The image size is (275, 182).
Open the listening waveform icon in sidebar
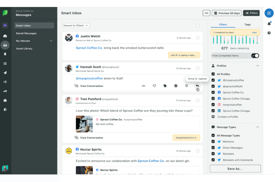click(x=5, y=82)
